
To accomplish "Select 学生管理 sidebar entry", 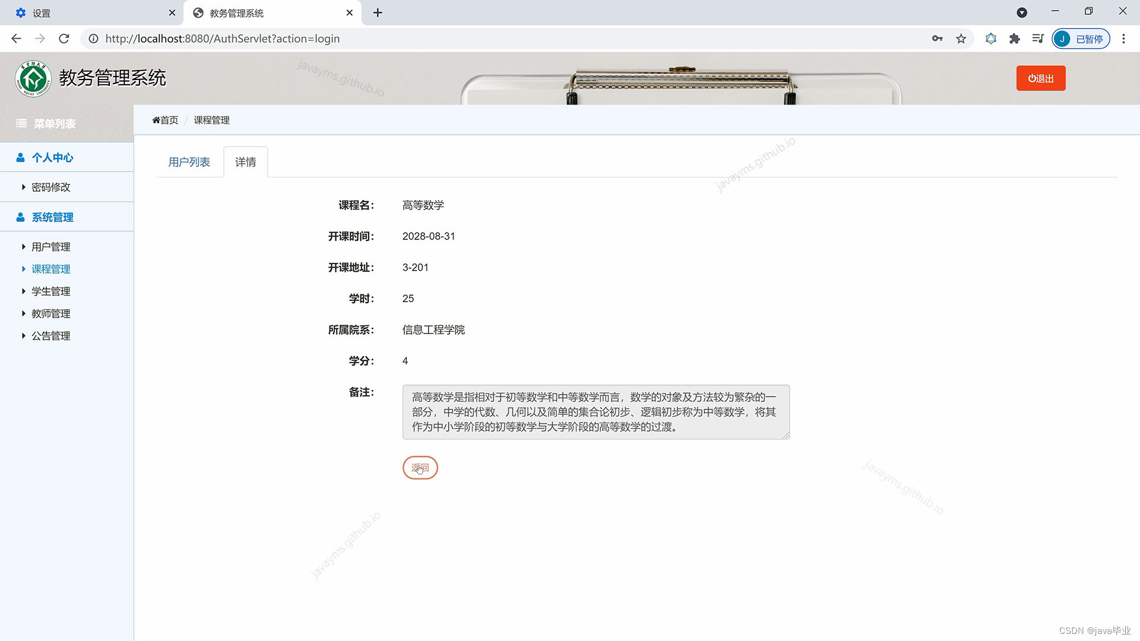I will click(51, 291).
